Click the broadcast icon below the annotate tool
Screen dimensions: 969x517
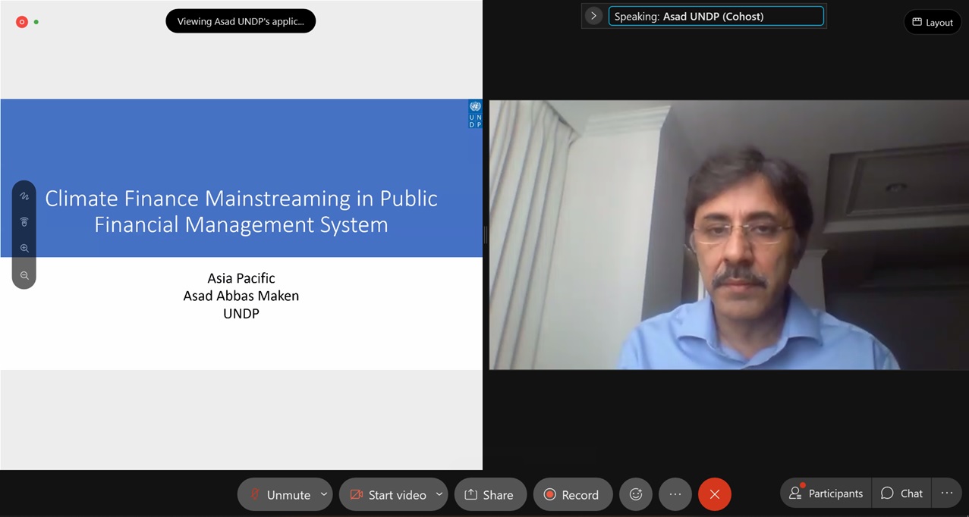click(24, 222)
